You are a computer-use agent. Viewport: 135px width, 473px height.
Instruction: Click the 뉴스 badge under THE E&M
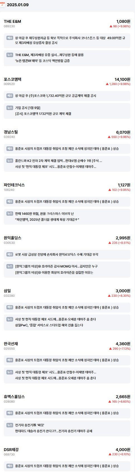(10, 55)
